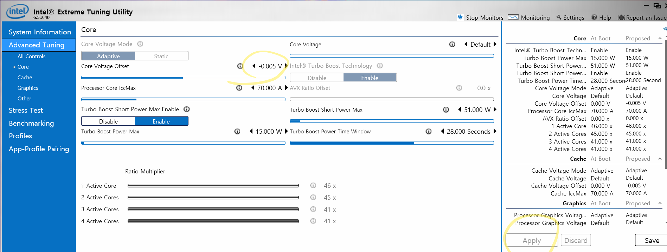Set Core Voltage Mode to Static

161,56
